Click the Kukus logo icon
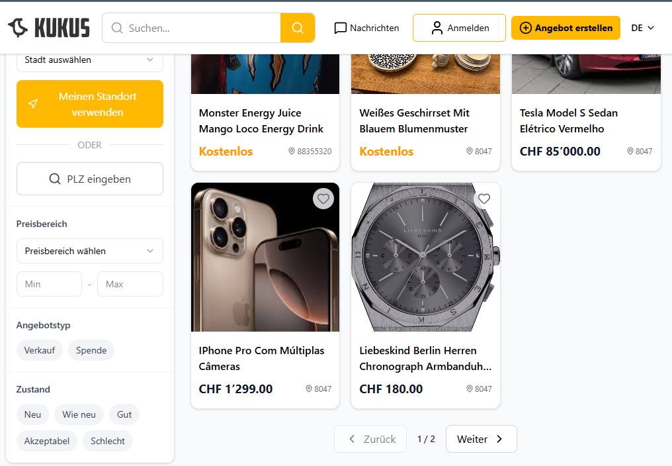 [18, 28]
